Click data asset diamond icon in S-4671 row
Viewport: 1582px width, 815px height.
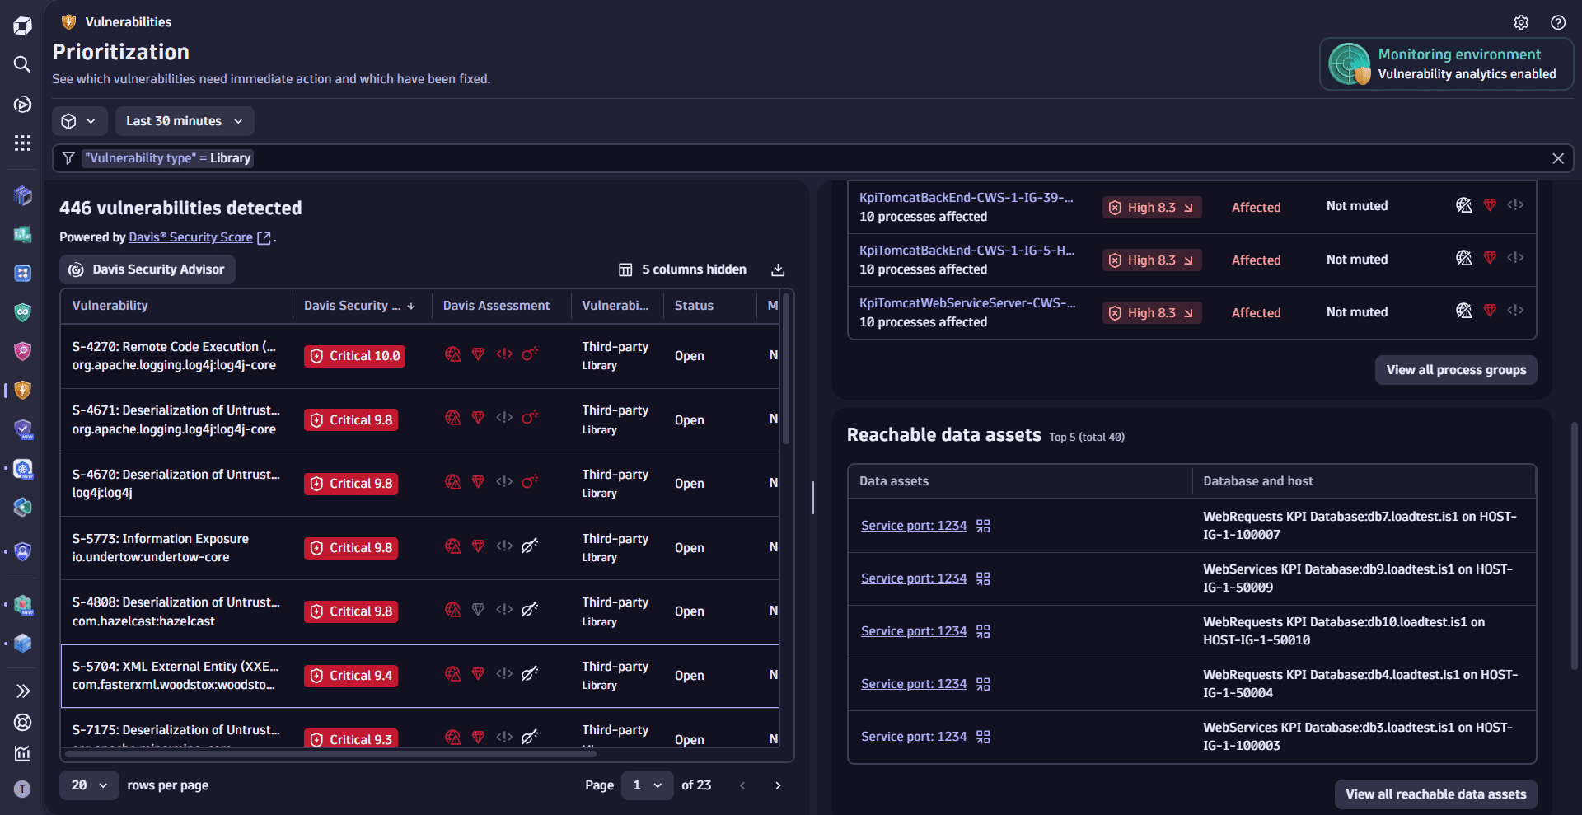tap(478, 418)
